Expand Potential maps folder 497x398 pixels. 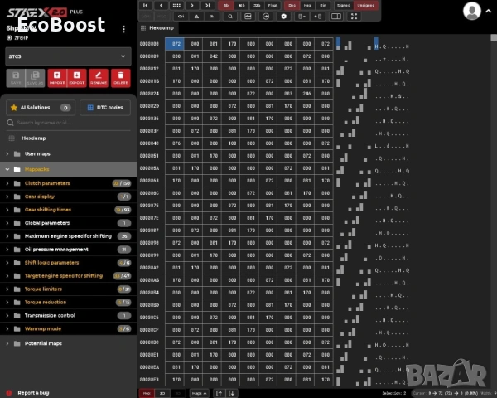(x=7, y=343)
